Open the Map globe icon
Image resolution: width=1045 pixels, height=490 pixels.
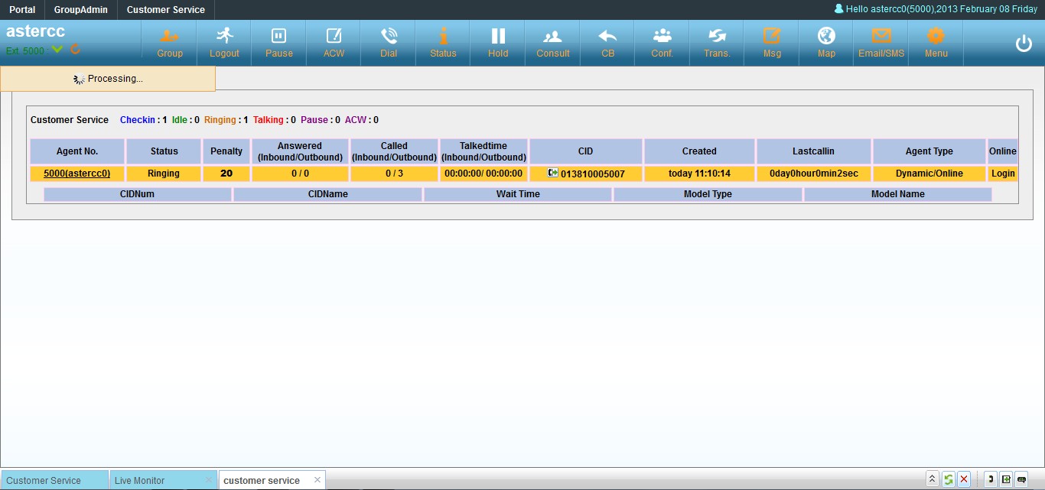(826, 42)
